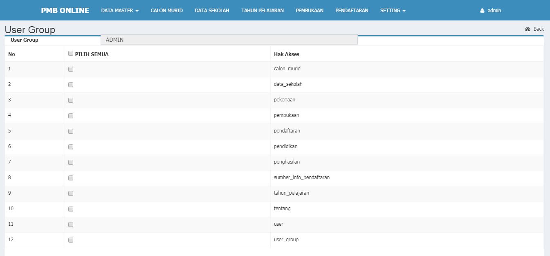Open the CALON MURID menu
This screenshot has height=256, width=550.
[x=166, y=11]
